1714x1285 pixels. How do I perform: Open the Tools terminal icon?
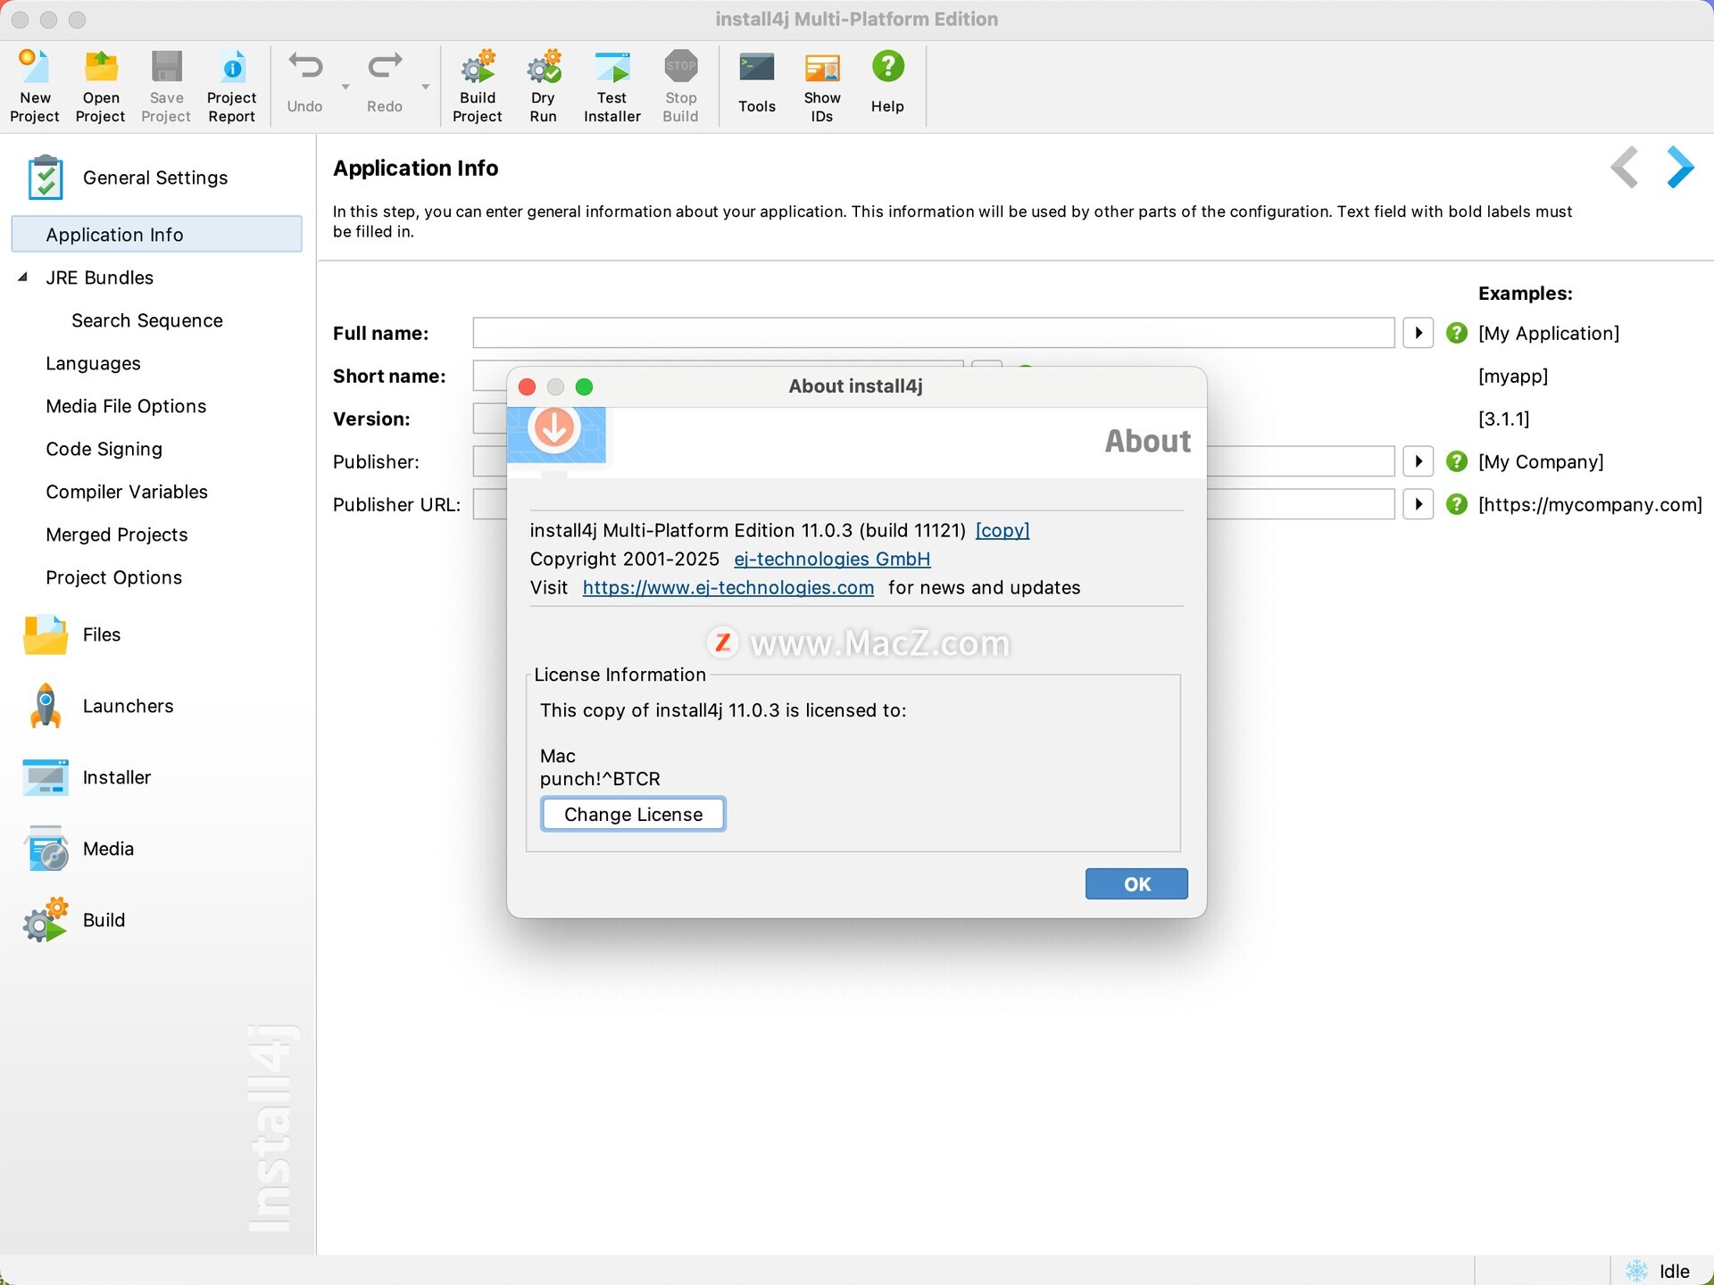coord(757,67)
